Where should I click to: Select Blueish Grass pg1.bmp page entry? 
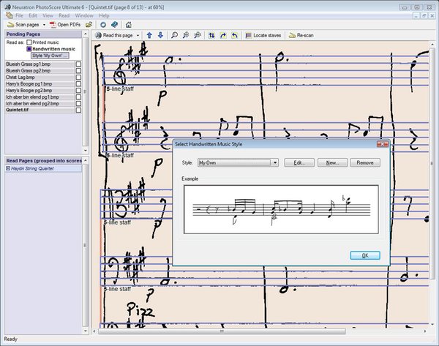pos(40,64)
